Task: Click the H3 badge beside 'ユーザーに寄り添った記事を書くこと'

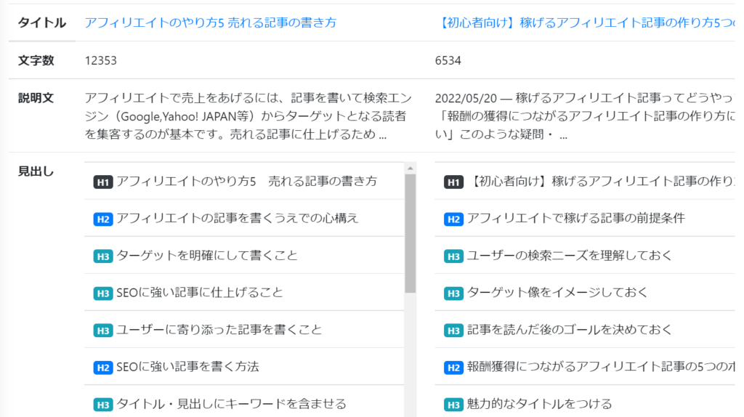Action: pyautogui.click(x=103, y=331)
